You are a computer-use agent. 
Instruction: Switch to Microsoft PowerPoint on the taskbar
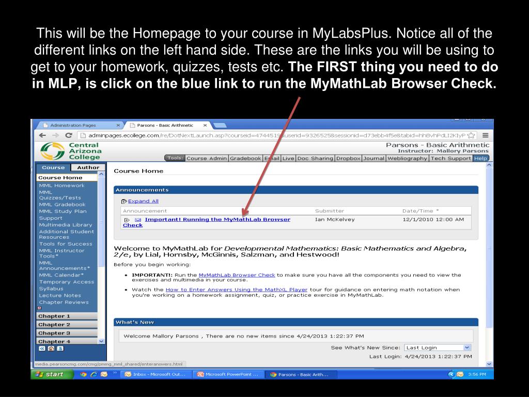pos(228,374)
